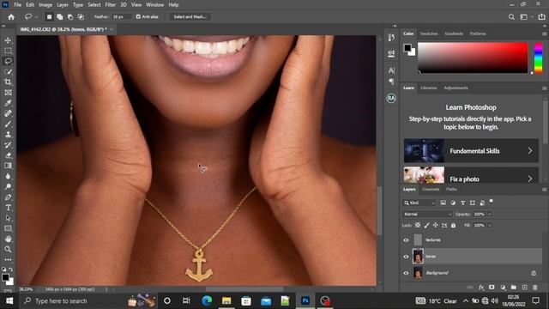Open the Image menu
Image resolution: width=549 pixels, height=309 pixels.
pos(45,5)
